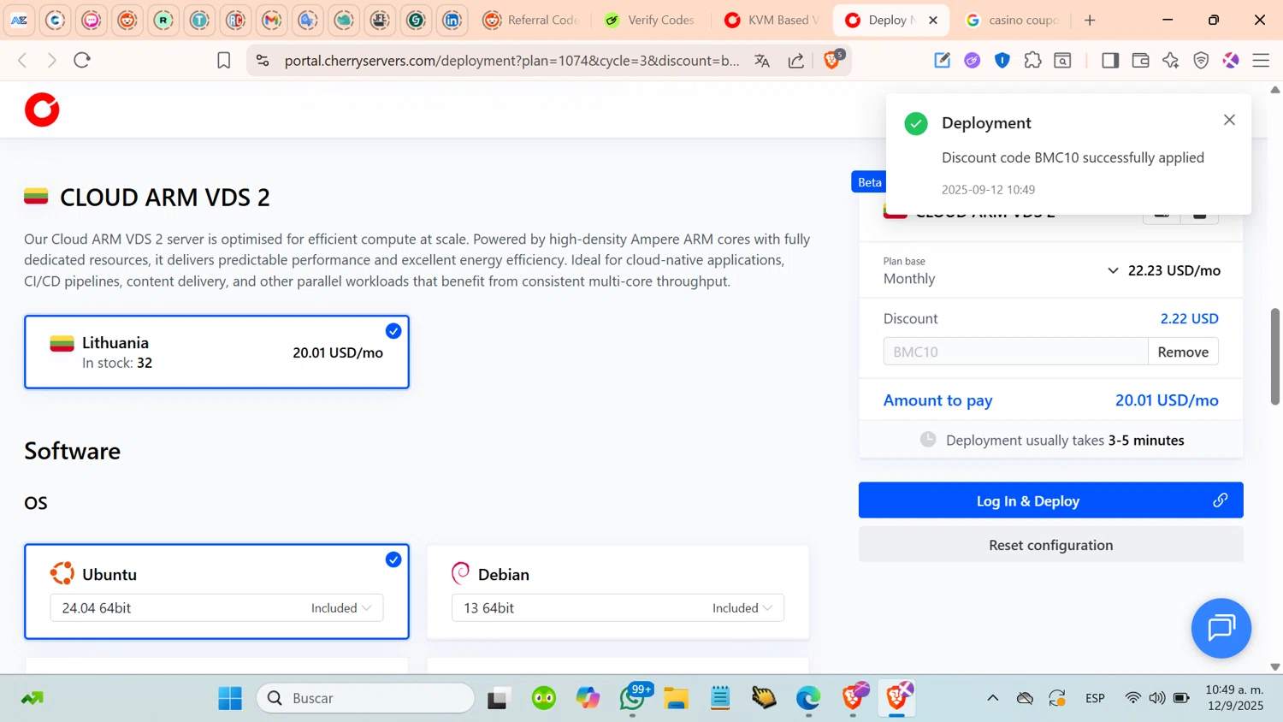Screen dimensions: 1283x722
Task: Close the Deploy tab
Action: coord(933,20)
